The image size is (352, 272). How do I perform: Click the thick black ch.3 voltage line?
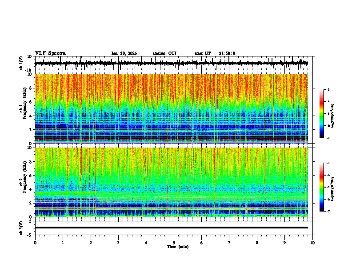click(x=171, y=228)
